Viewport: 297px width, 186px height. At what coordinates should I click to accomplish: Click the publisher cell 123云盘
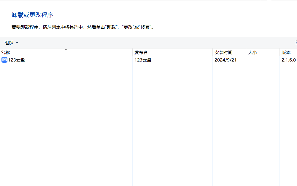coord(143,60)
